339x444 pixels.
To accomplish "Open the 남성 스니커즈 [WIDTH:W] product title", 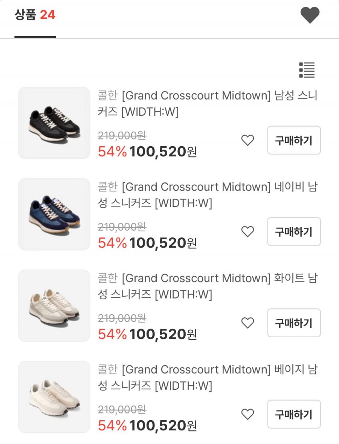I will (x=208, y=104).
